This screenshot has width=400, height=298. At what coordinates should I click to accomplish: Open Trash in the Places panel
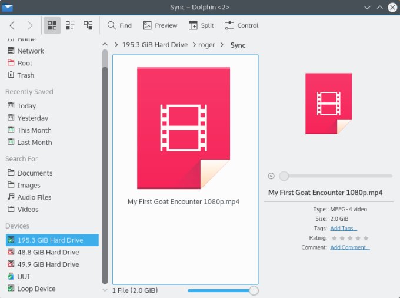coord(25,75)
